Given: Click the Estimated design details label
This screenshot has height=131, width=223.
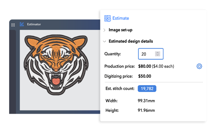Looking at the screenshot, I should pyautogui.click(x=131, y=41).
